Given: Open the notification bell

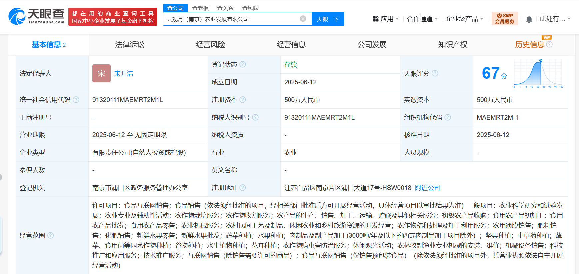Looking at the screenshot, I should point(529,19).
